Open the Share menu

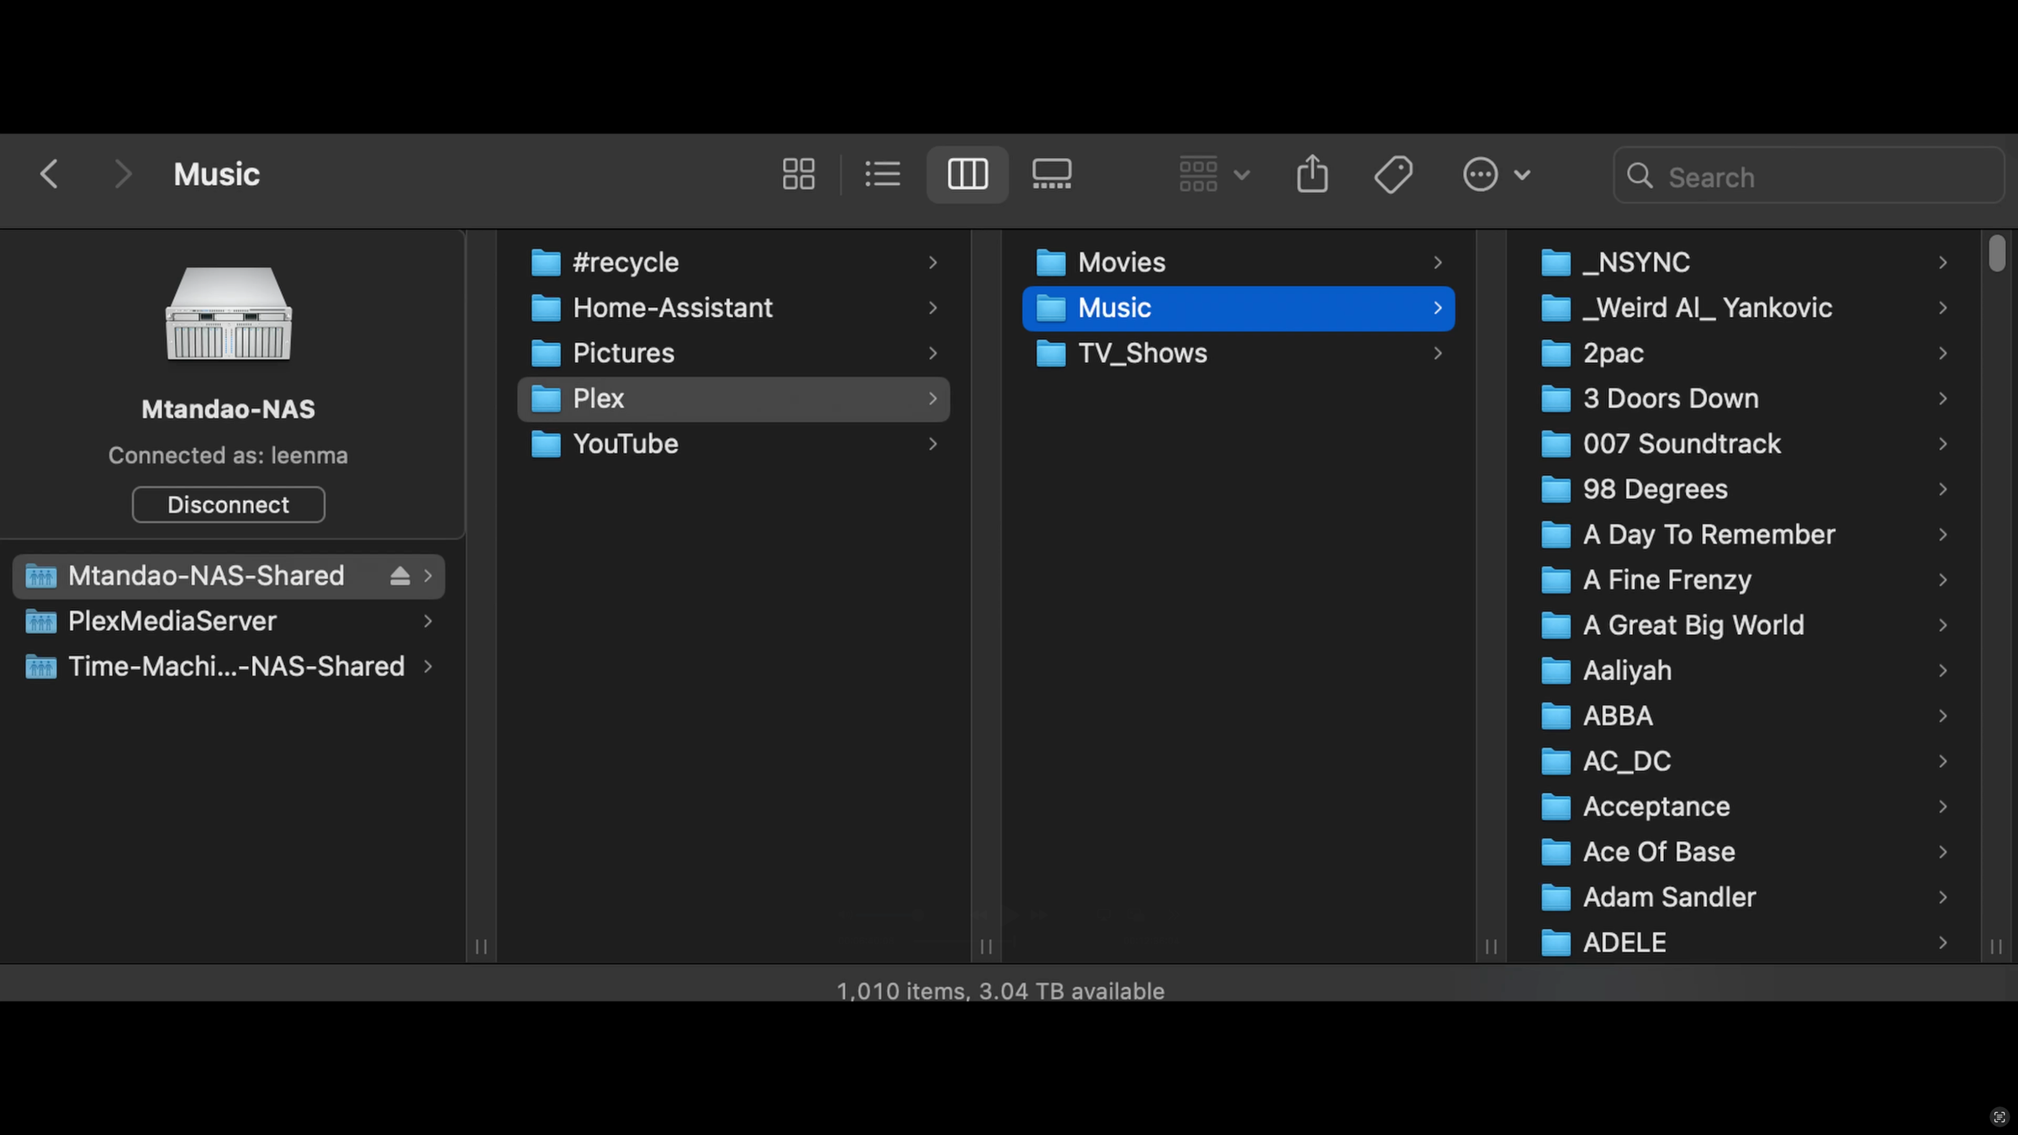tap(1312, 174)
